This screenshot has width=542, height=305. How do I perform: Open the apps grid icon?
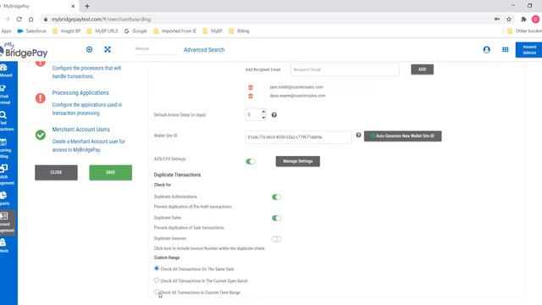point(506,50)
